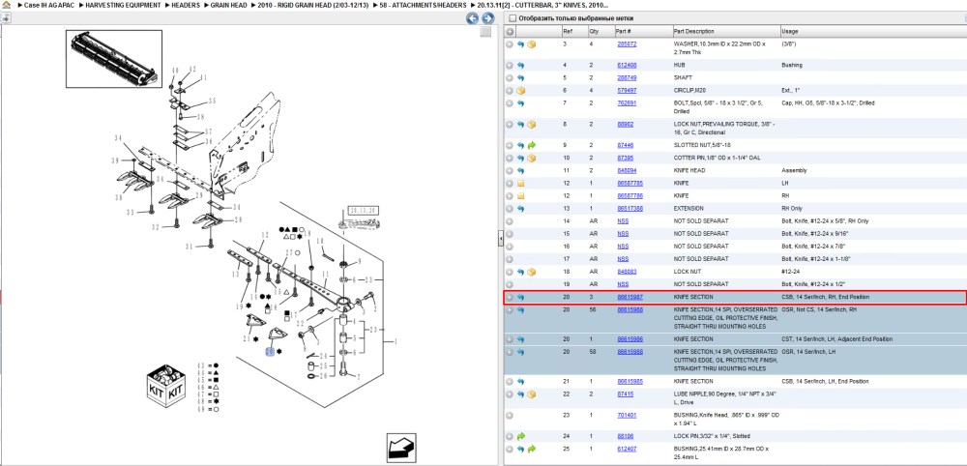This screenshot has width=967, height=466.
Task: Collapse the panel using the splitter arrow
Action: (501, 237)
